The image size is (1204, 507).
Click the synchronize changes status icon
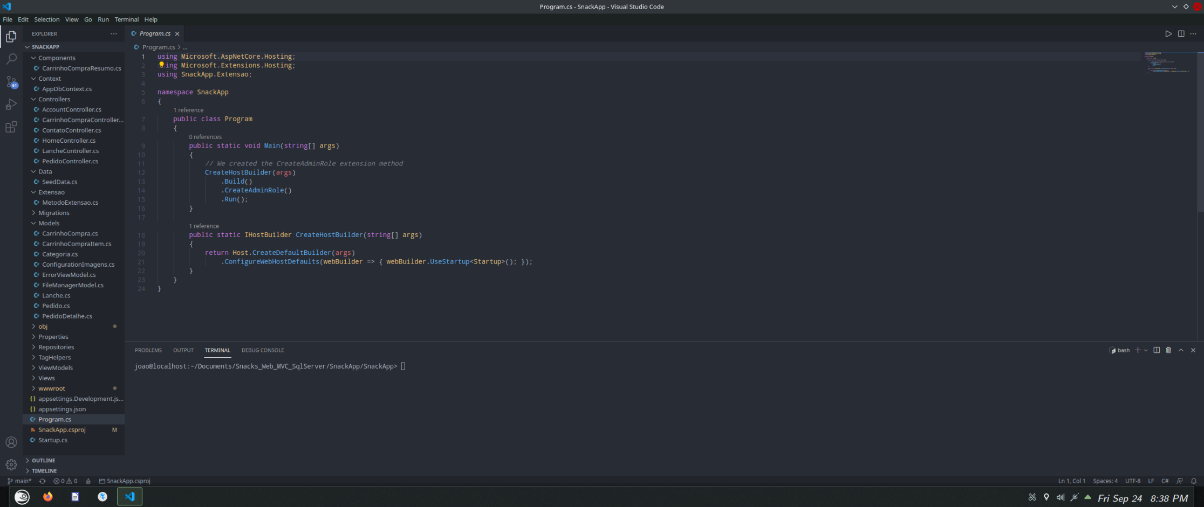[x=42, y=481]
